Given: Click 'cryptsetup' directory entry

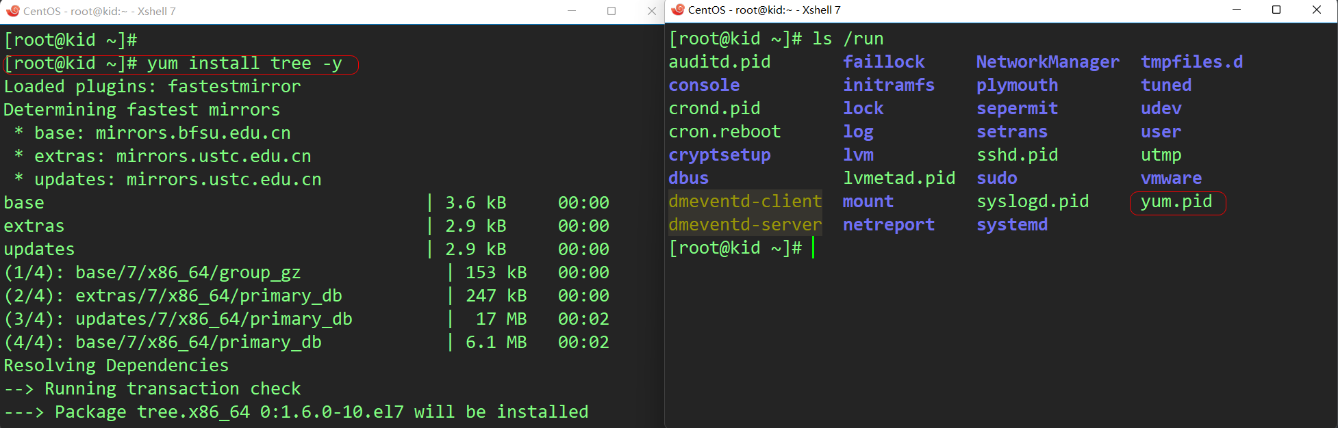Looking at the screenshot, I should (x=720, y=155).
